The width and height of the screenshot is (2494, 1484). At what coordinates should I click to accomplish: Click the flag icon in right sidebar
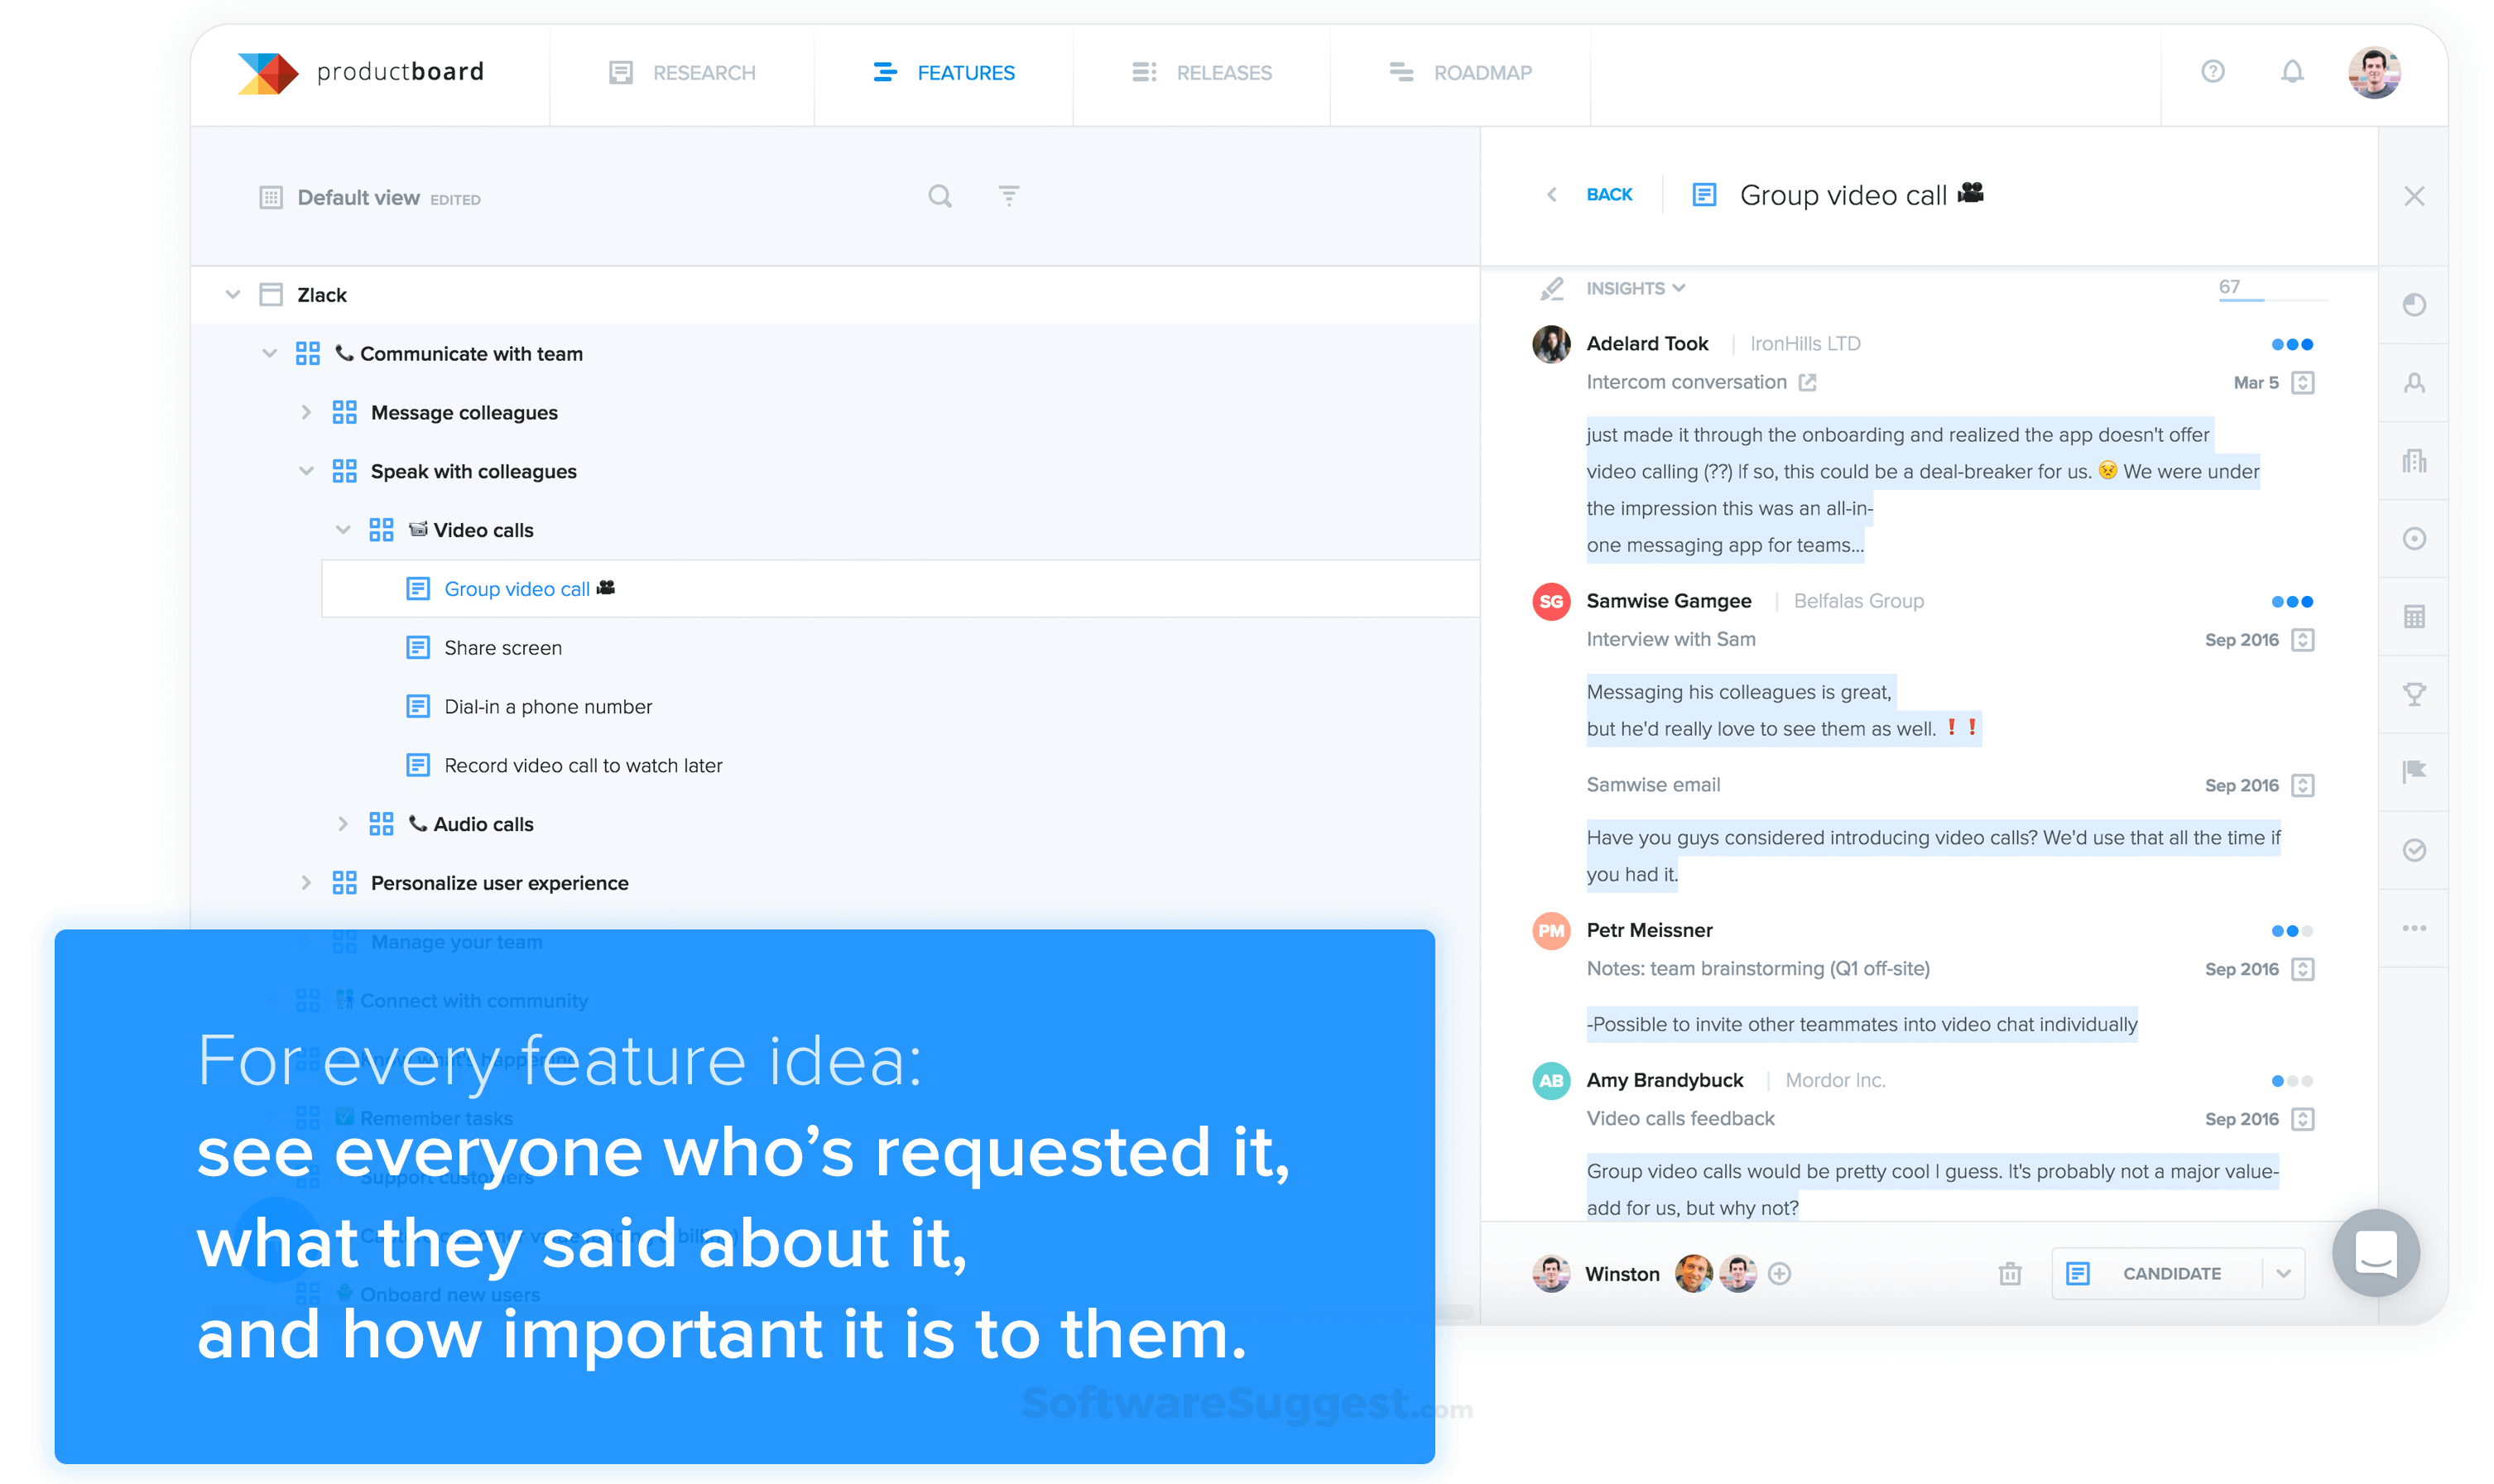(2413, 771)
